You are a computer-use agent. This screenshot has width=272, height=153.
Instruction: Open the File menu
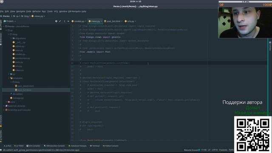[2, 11]
